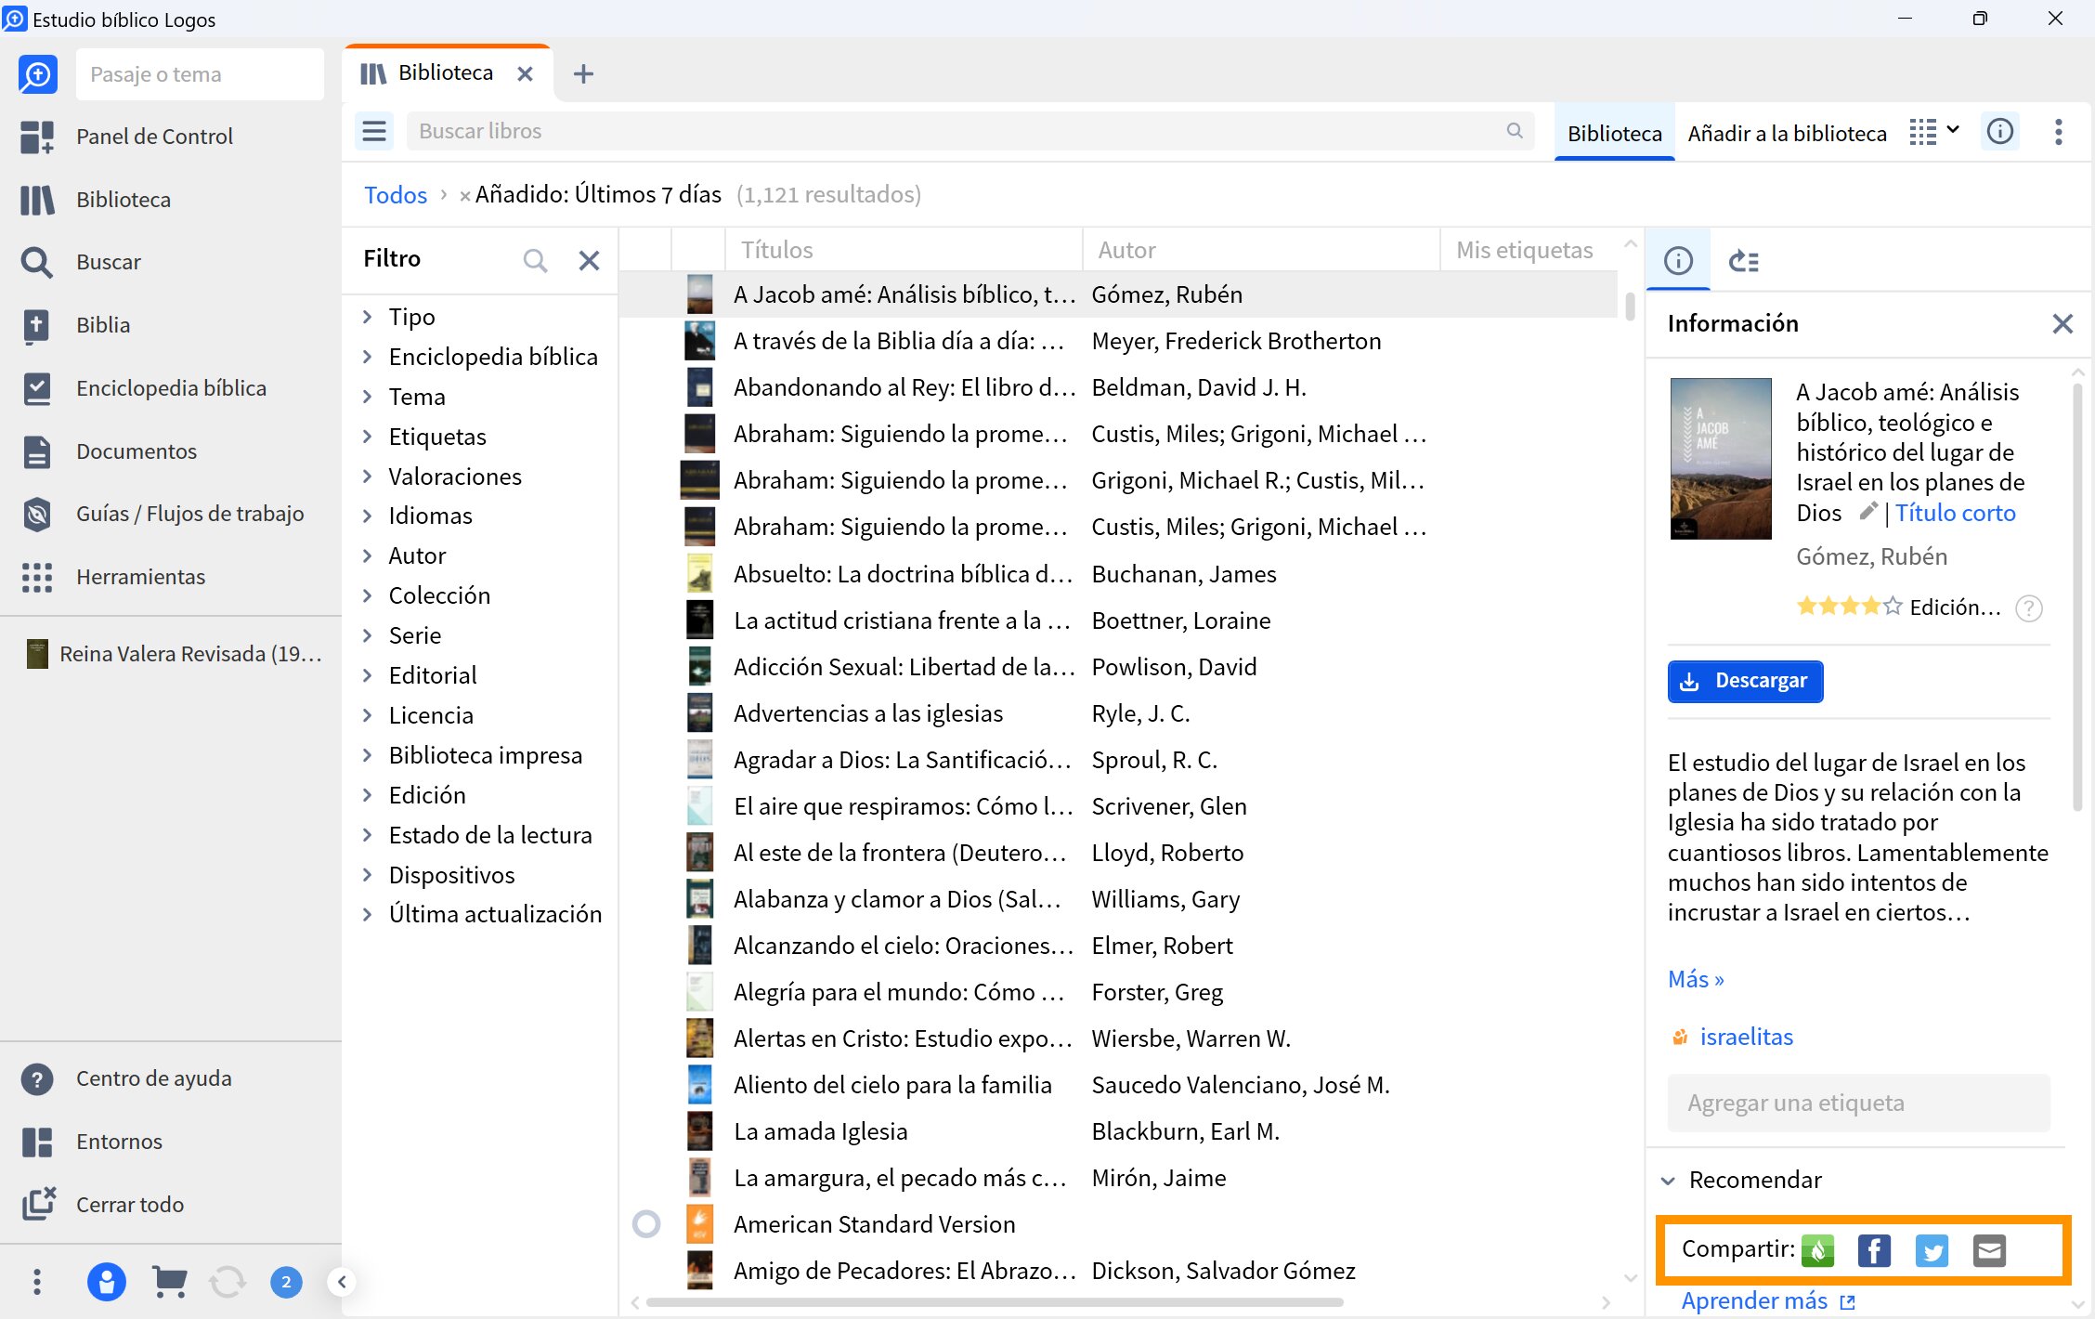Open the bottom-left vertical dots menu
2095x1319 pixels.
coord(37,1282)
